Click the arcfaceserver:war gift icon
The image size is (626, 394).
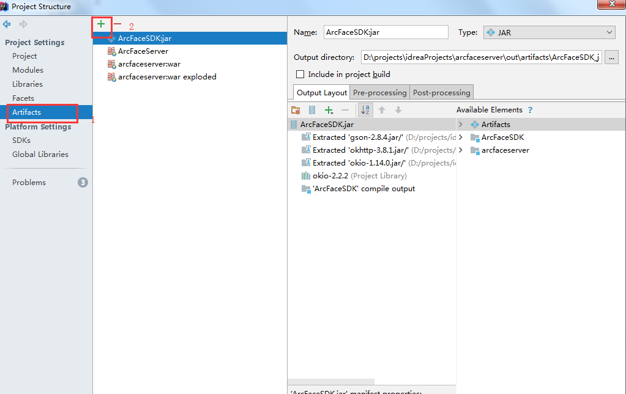pyautogui.click(x=111, y=64)
